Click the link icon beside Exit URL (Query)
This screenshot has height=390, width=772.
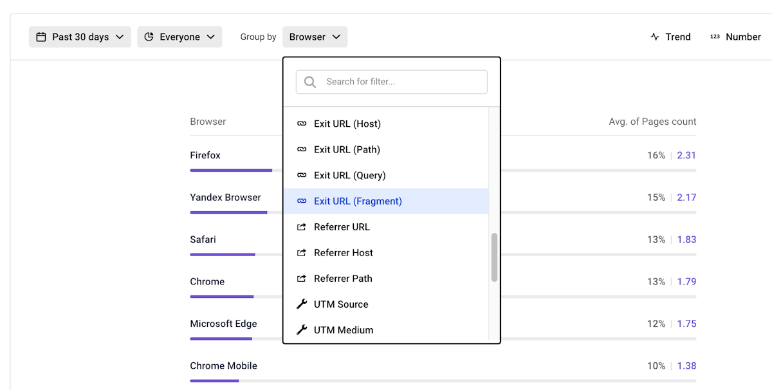click(x=302, y=175)
